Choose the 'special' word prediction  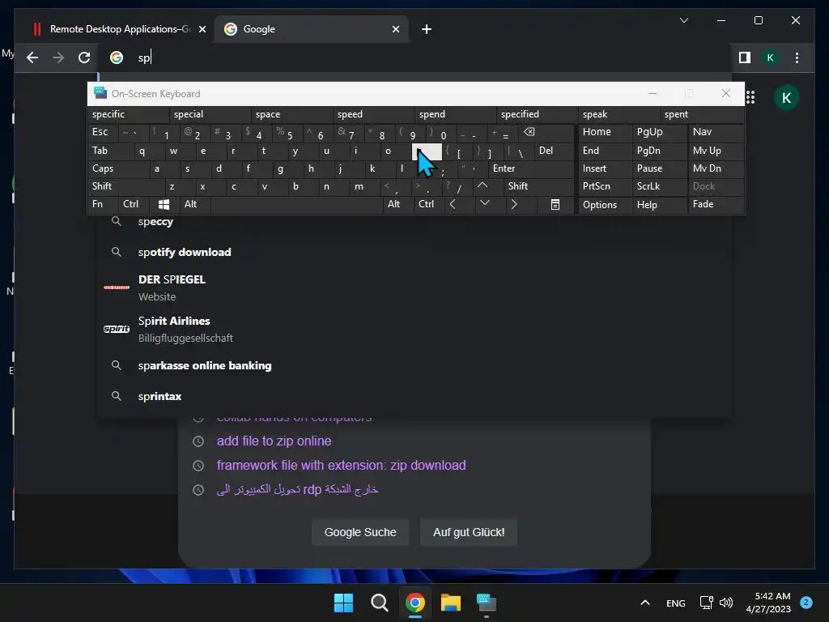coord(210,114)
